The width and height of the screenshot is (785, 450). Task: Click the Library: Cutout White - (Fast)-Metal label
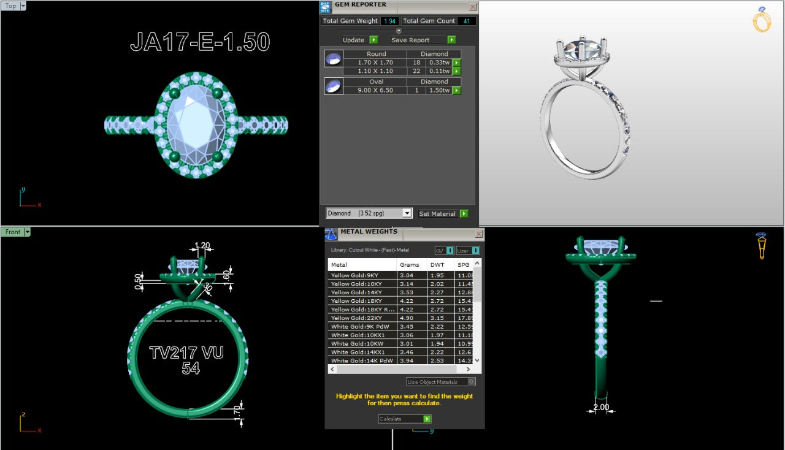(370, 250)
